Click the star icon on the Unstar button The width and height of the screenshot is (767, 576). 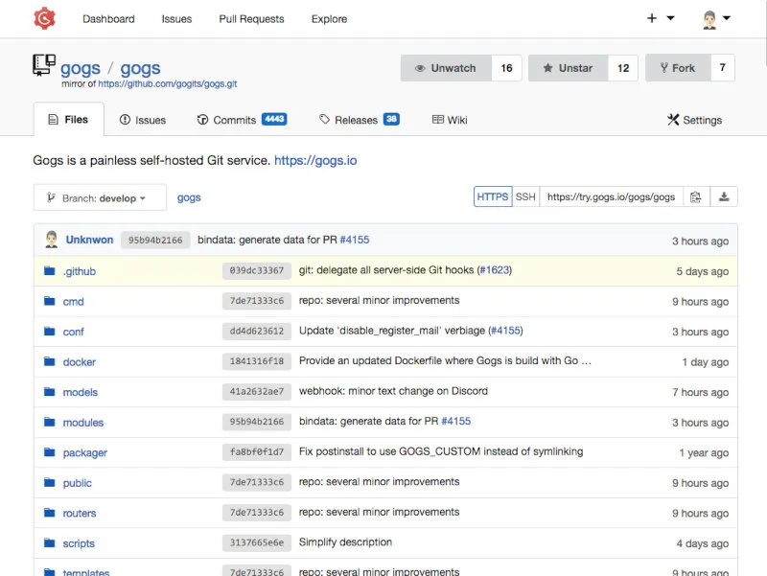[546, 68]
